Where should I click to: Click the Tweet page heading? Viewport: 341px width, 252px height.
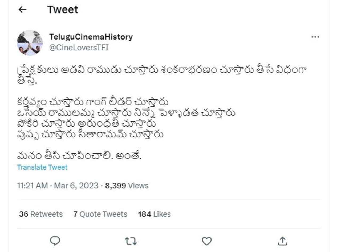(x=63, y=10)
